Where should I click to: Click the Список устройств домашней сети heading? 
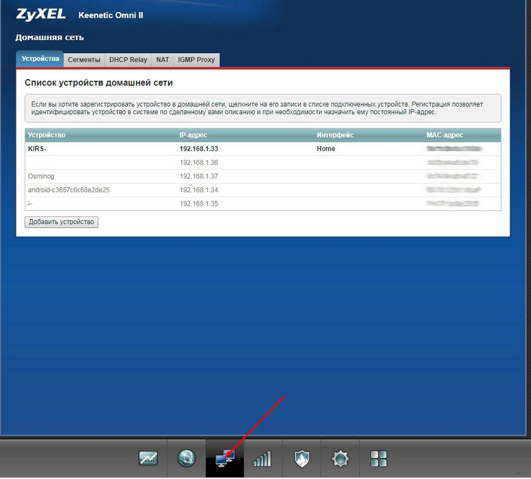(98, 82)
